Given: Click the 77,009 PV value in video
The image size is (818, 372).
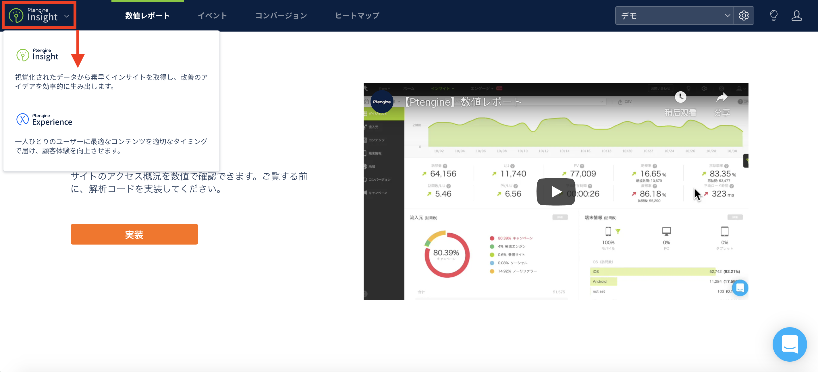Looking at the screenshot, I should click(583, 174).
